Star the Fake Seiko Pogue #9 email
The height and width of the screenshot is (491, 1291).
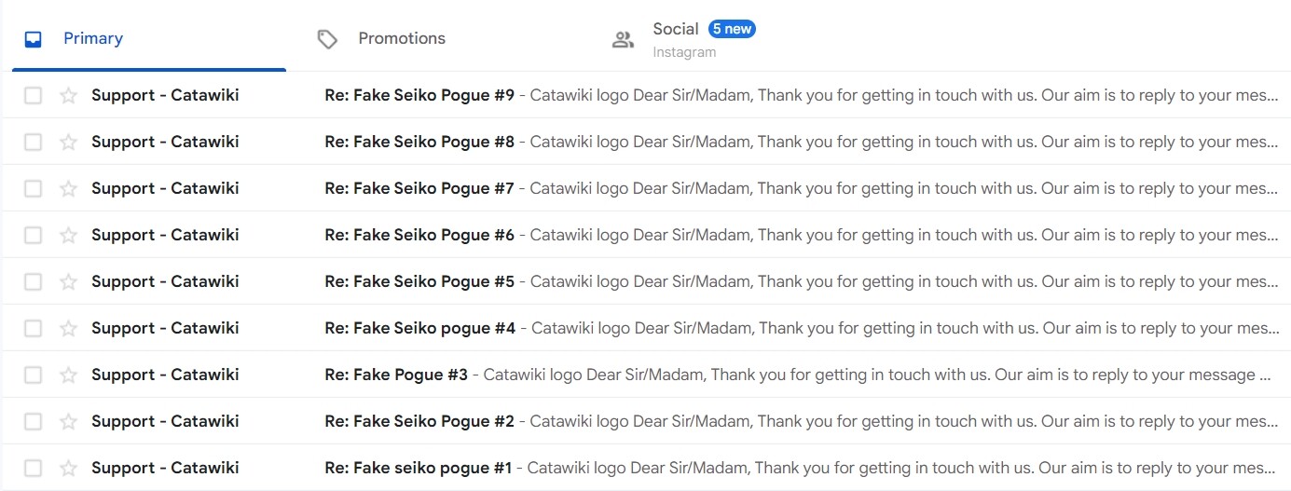coord(68,95)
